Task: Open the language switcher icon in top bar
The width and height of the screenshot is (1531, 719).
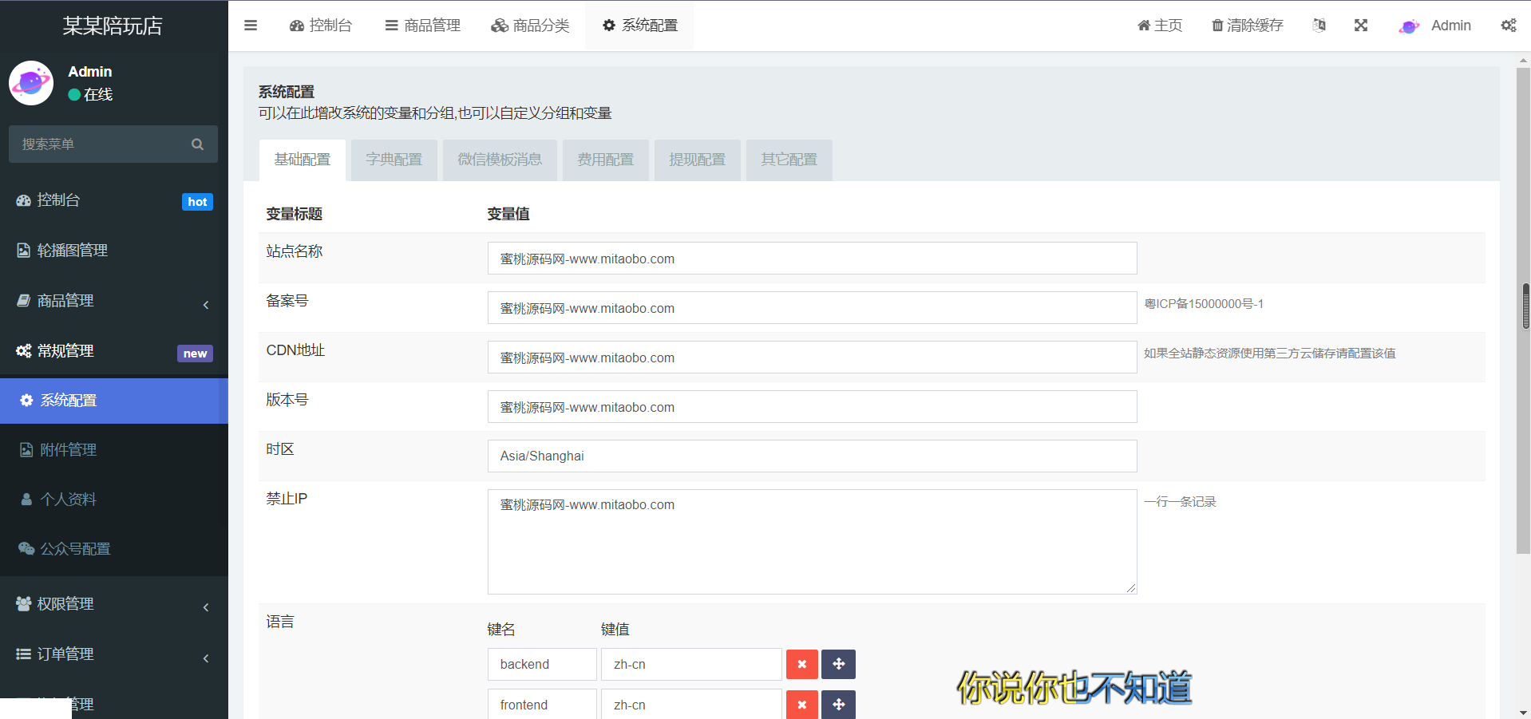Action: (x=1319, y=26)
